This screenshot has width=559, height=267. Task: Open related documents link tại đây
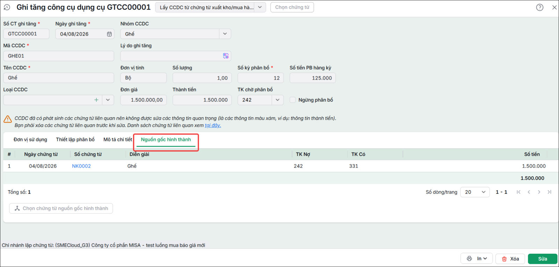(213, 125)
